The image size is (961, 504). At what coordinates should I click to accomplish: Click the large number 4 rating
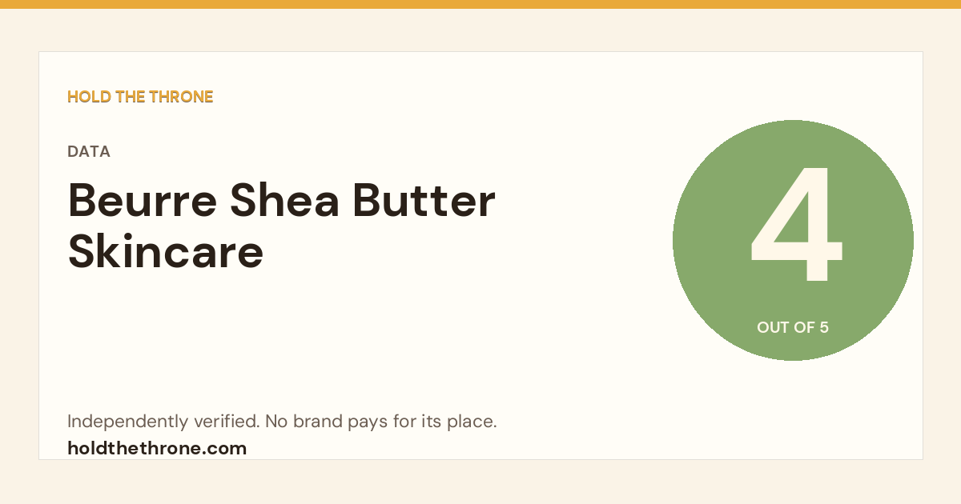pyautogui.click(x=796, y=226)
